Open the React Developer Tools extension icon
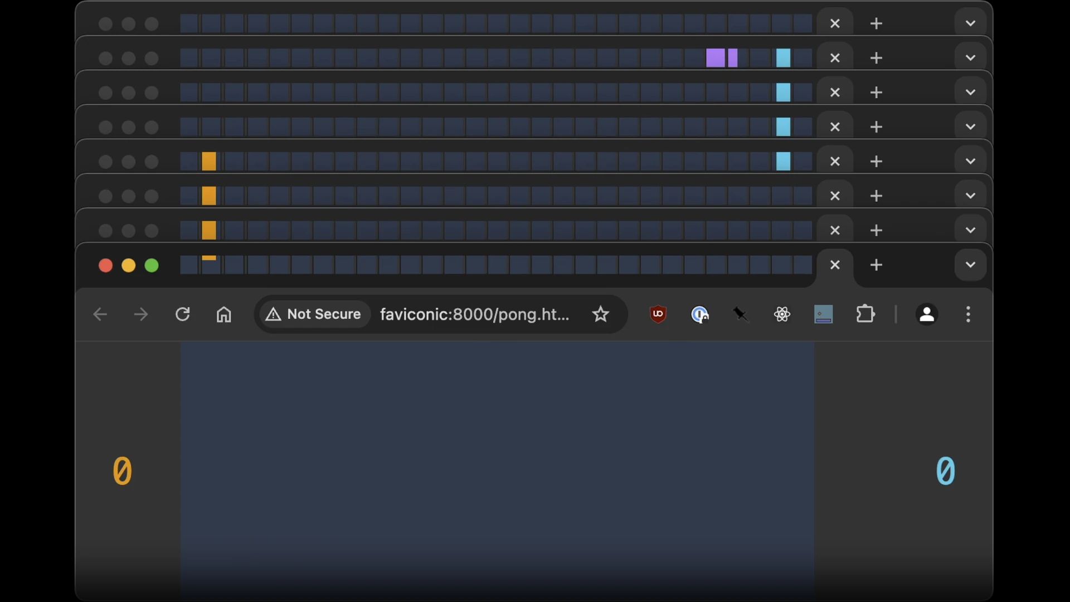 click(782, 314)
